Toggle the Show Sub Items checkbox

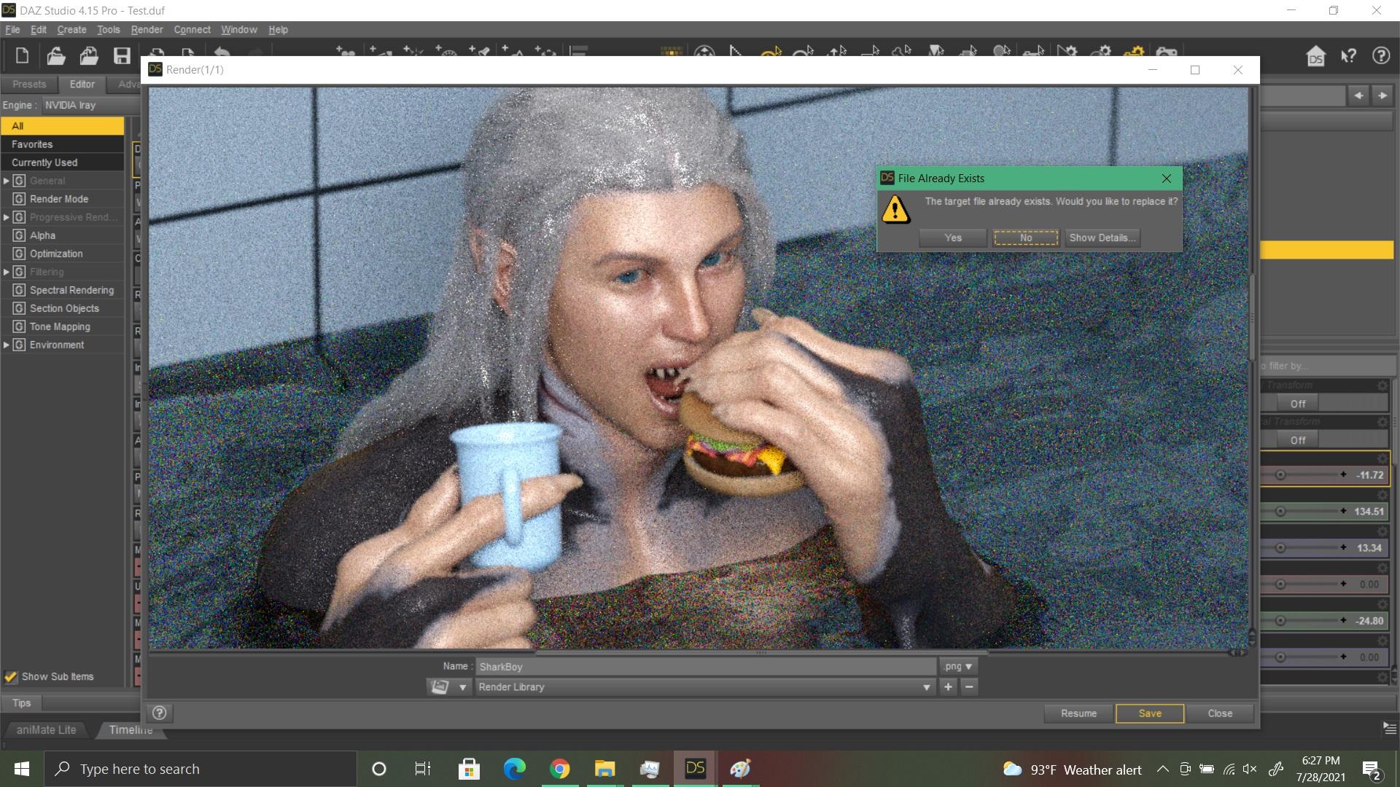pyautogui.click(x=11, y=677)
